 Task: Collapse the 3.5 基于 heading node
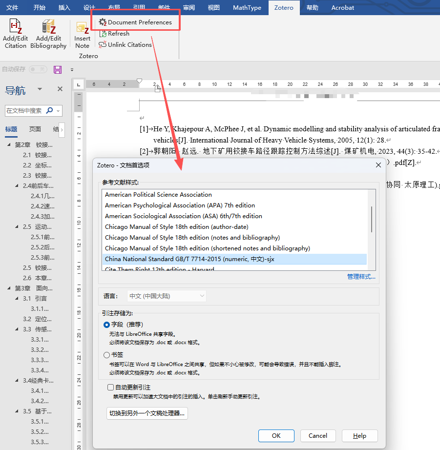pyautogui.click(x=17, y=411)
